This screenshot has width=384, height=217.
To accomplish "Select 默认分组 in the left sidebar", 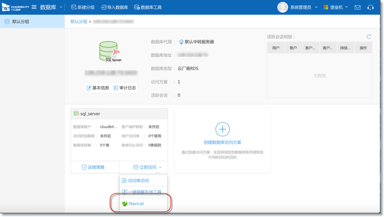I will click(x=20, y=22).
